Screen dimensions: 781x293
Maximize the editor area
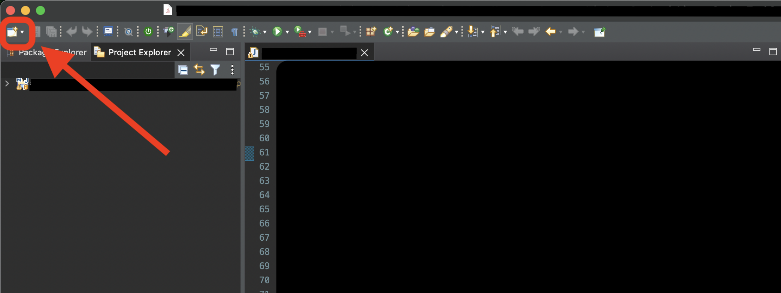tap(773, 52)
